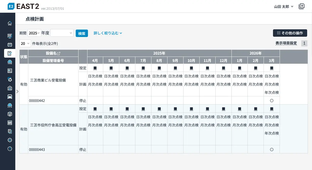Screen dimensions: 312x170
Task: Expand 詳しく絞り込む filter options
Action: [x=108, y=33]
